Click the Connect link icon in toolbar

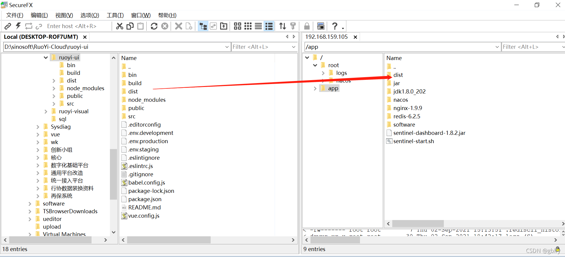click(8, 26)
